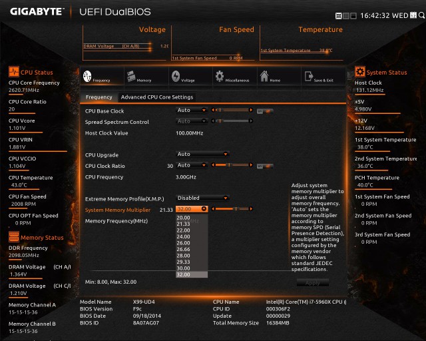The height and width of the screenshot is (341, 426).
Task: Click the System Status gear icon
Action: pyautogui.click(x=360, y=72)
